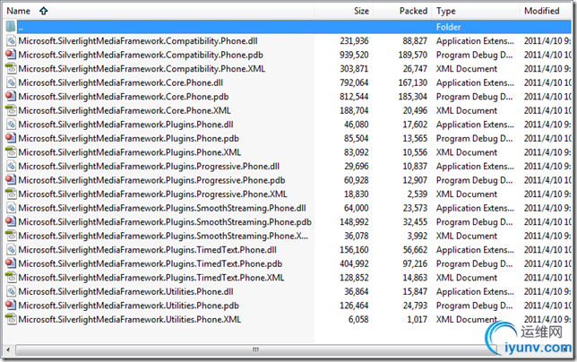Click the packed value 97,216

tap(415, 263)
